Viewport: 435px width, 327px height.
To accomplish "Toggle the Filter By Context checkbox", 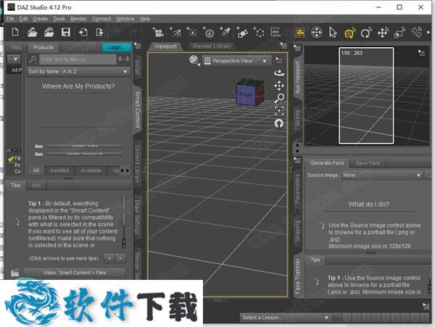I will click(x=11, y=159).
